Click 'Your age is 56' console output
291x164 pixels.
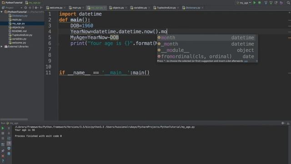pyautogui.click(x=25, y=130)
